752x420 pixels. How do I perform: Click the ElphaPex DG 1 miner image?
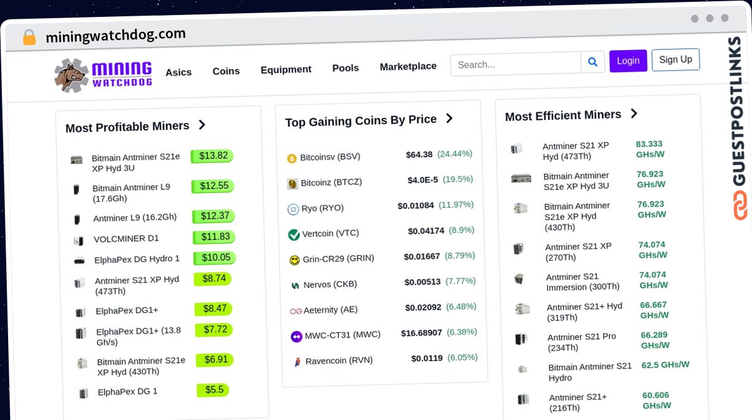coord(83,394)
